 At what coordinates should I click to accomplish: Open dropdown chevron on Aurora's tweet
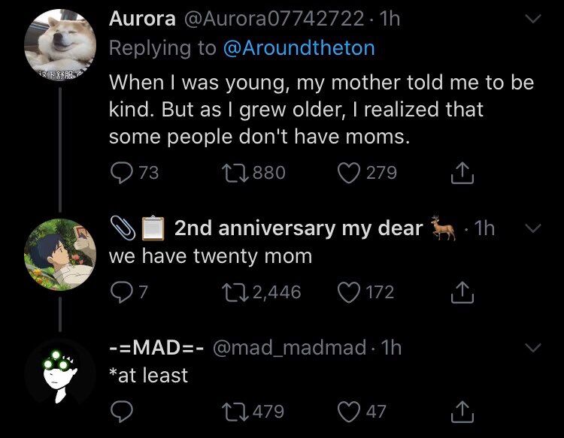pyautogui.click(x=532, y=18)
